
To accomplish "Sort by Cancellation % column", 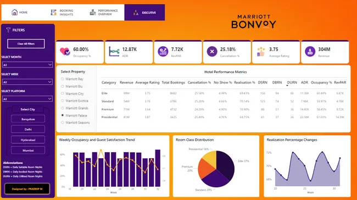I will click(x=199, y=82).
